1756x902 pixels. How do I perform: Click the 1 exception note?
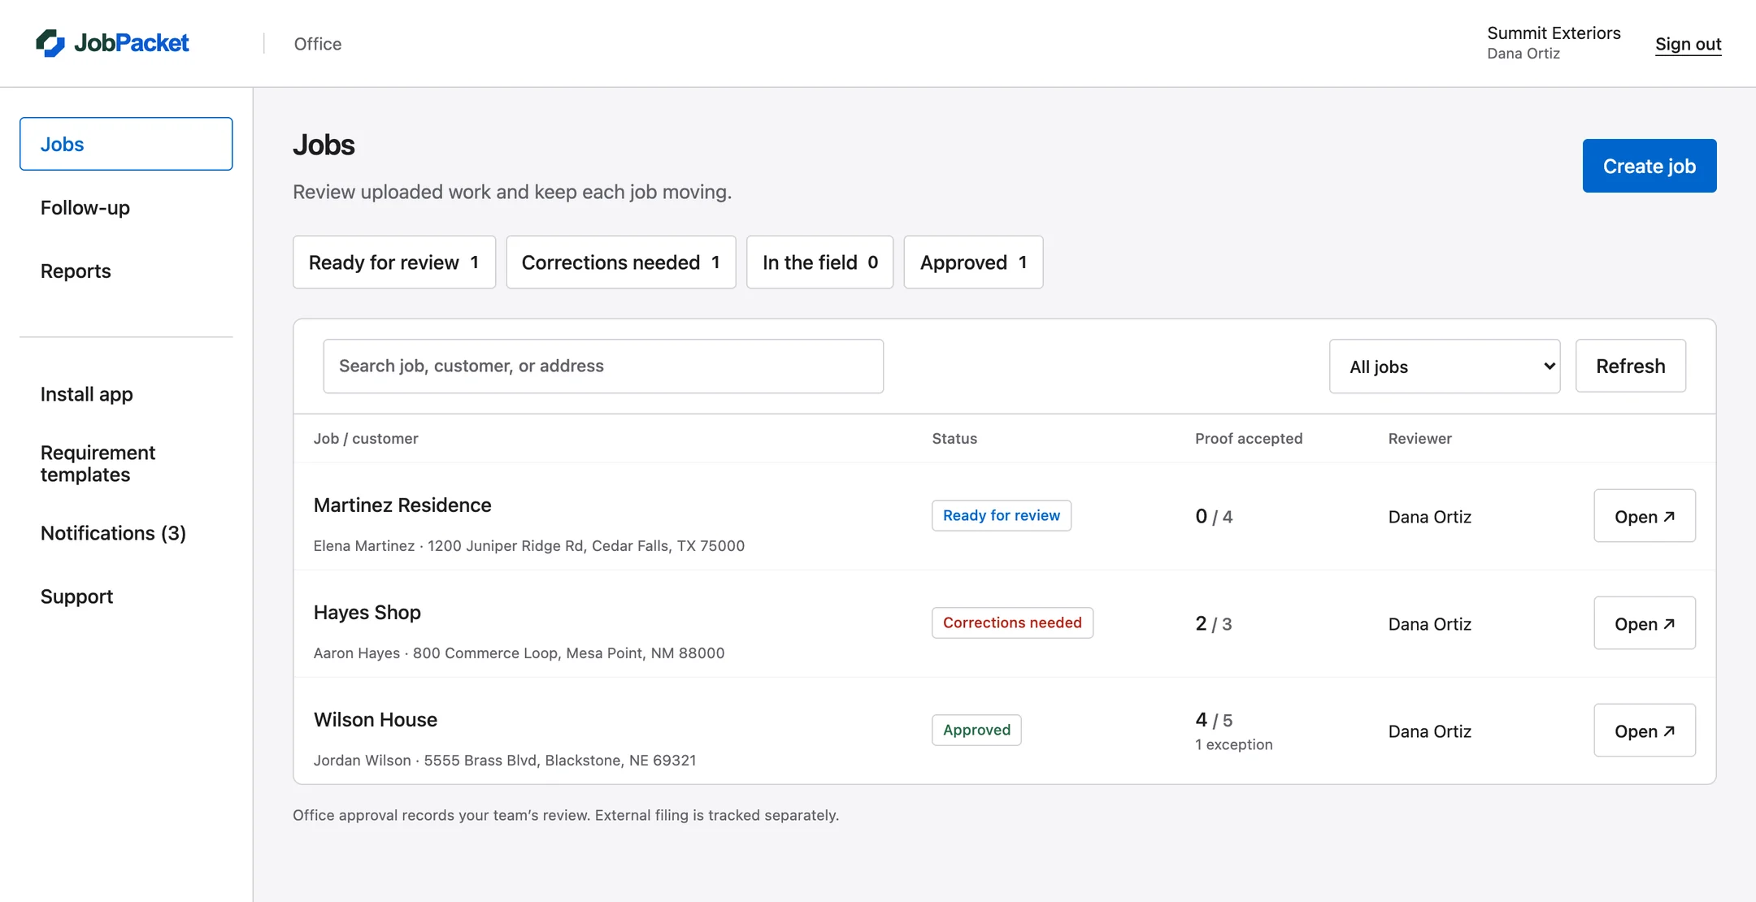[x=1234, y=745]
